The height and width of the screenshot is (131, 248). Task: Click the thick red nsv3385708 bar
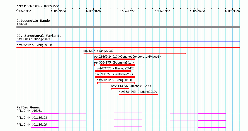(x=115, y=77)
